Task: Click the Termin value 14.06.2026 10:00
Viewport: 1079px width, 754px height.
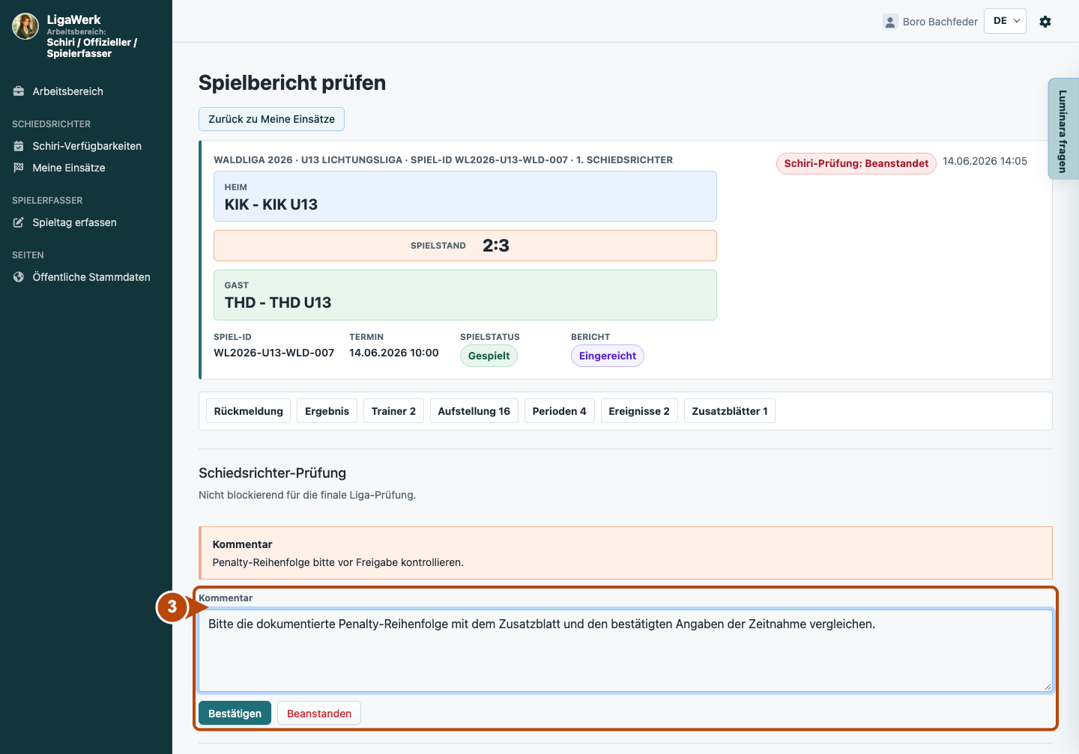Action: 394,353
